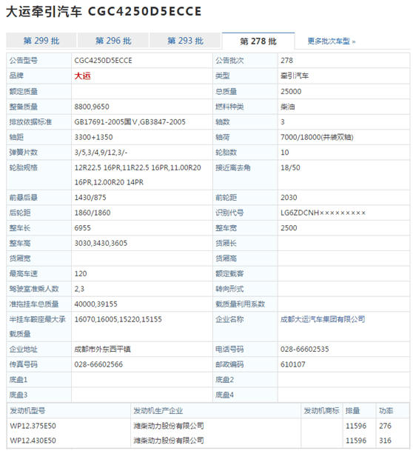Click the red 大运 brand link
Image resolution: width=413 pixels, height=451 pixels.
82,76
